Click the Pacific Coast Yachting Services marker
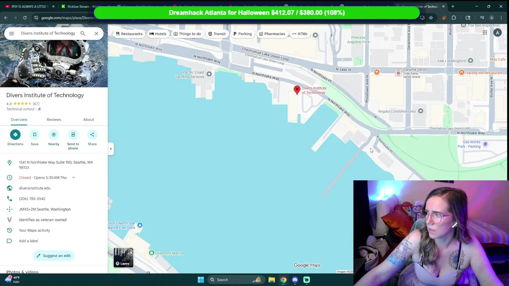 (x=209, y=74)
